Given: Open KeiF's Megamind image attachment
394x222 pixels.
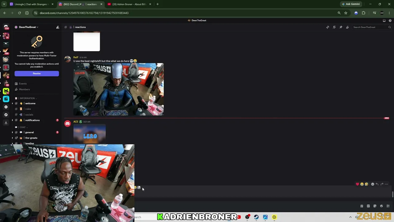Looking at the screenshot, I should click(x=119, y=89).
